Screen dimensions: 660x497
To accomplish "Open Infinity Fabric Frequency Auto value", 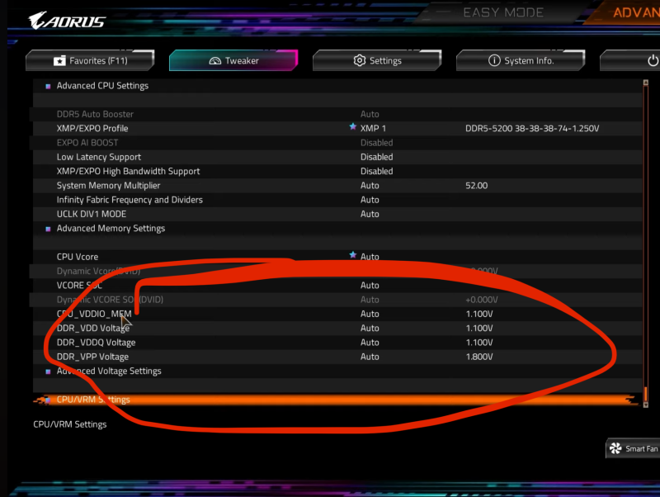I will pos(370,200).
